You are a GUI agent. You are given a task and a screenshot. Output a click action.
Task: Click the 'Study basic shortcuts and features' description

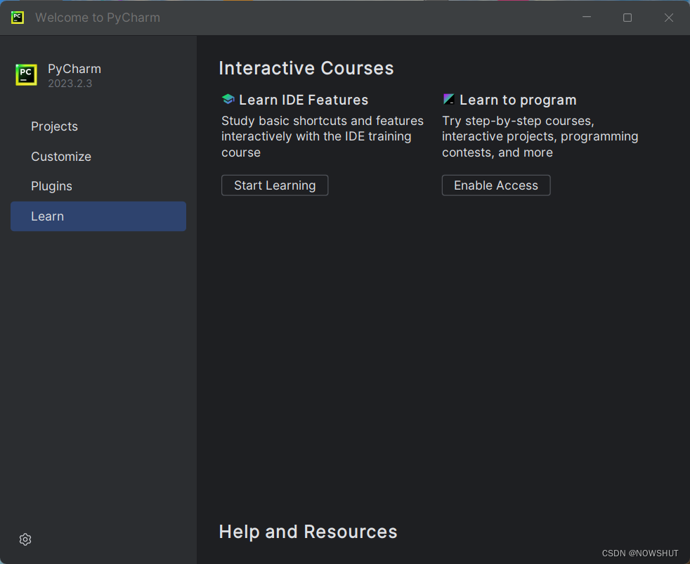point(322,136)
